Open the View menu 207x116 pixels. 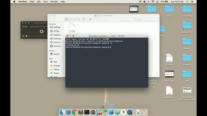[45, 2]
